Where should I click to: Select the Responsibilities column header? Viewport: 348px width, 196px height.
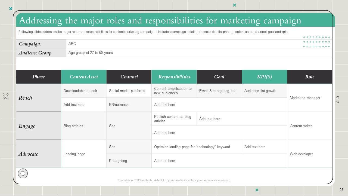(x=174, y=77)
